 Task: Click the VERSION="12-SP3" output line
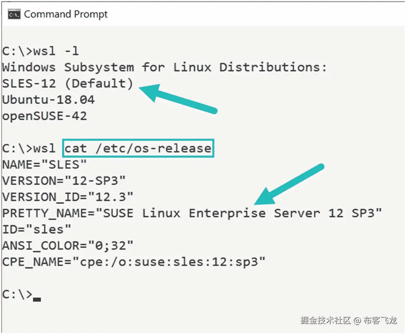pos(64,181)
